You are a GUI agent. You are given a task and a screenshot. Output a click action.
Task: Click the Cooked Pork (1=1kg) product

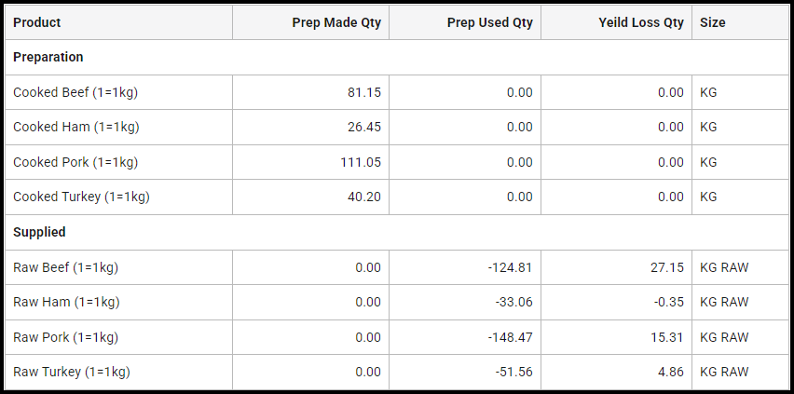[75, 162]
